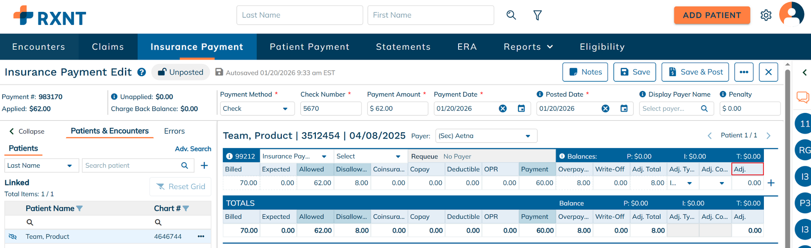Viewport: 811px width, 248px height.
Task: Toggle Patient Name column filter
Action: coord(80,209)
